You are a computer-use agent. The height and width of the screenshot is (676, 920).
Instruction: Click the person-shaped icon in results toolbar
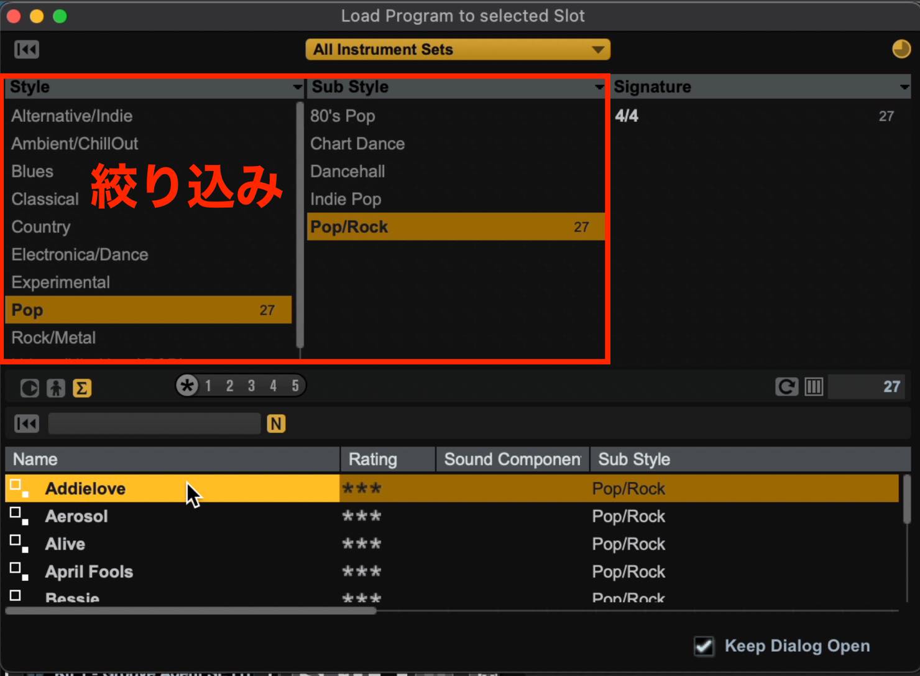(x=56, y=388)
